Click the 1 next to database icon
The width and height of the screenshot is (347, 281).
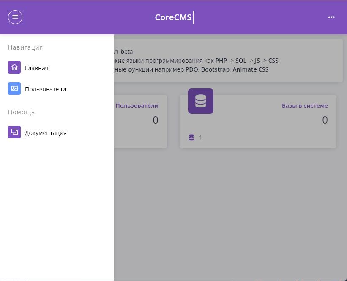200,138
